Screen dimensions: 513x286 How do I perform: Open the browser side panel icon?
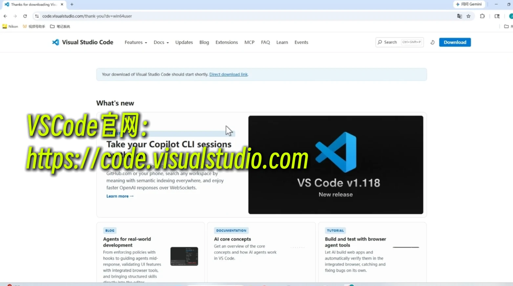(x=497, y=16)
